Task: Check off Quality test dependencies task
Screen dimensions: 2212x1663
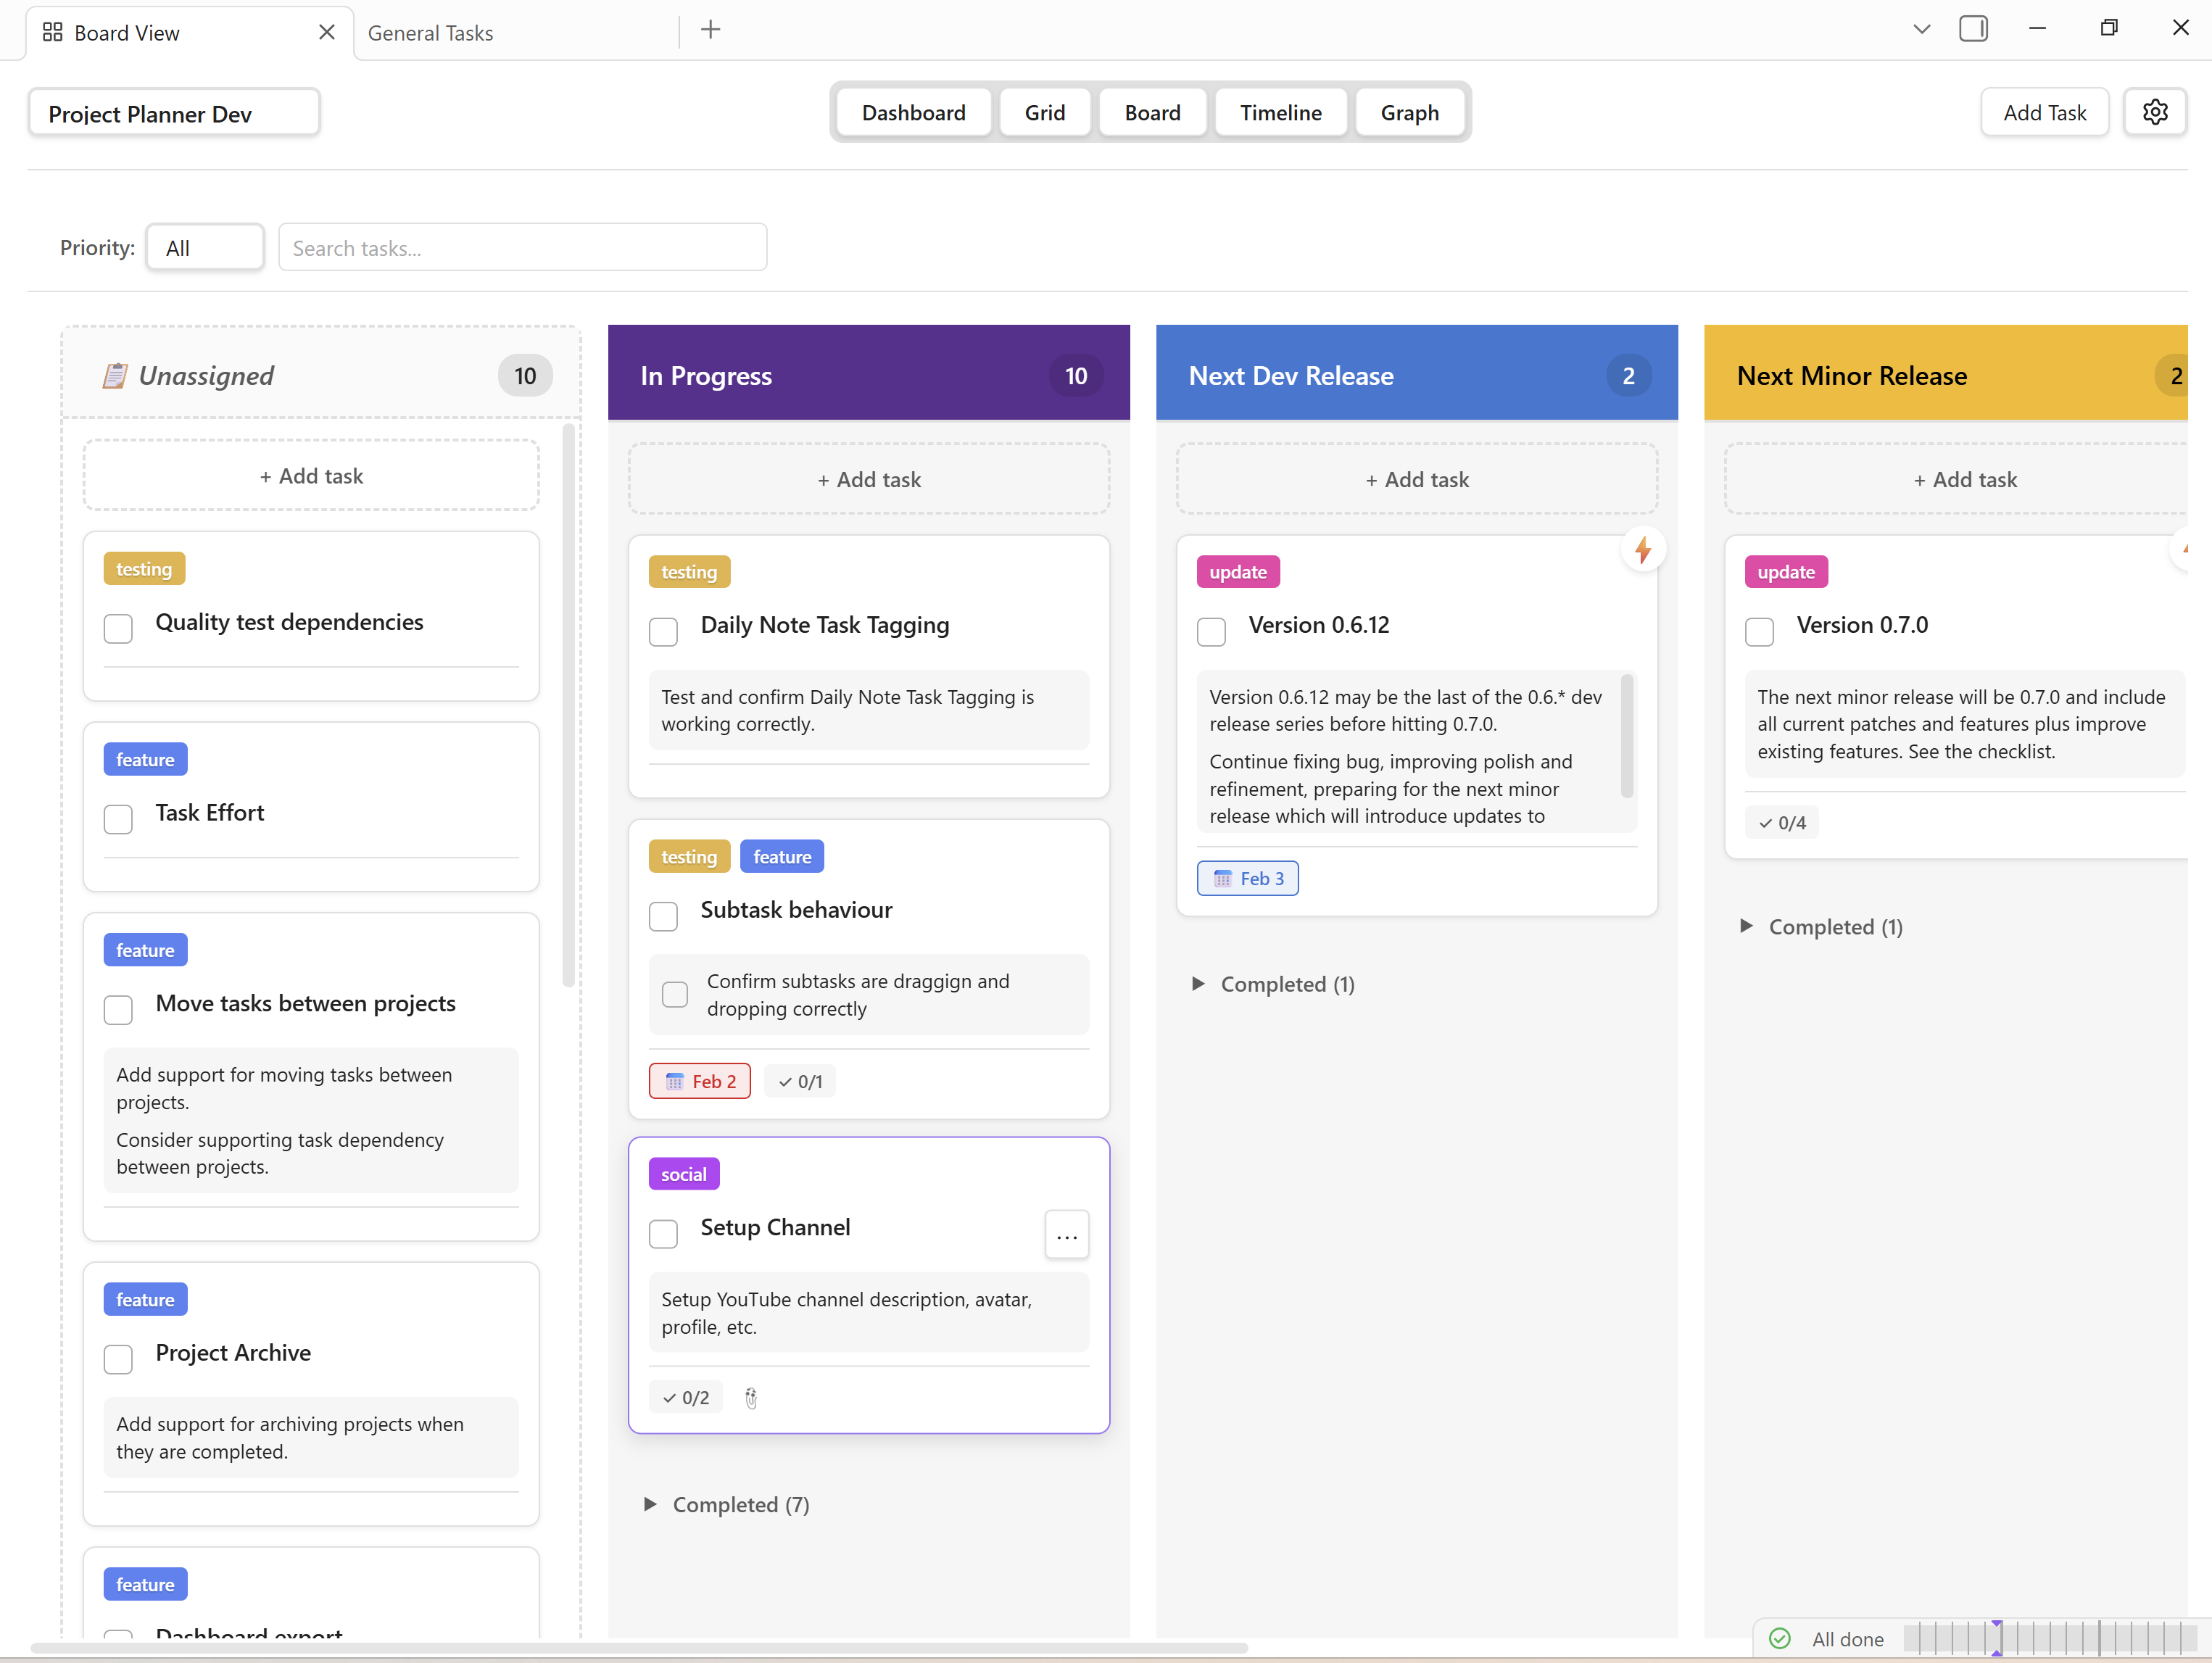Action: point(118,628)
